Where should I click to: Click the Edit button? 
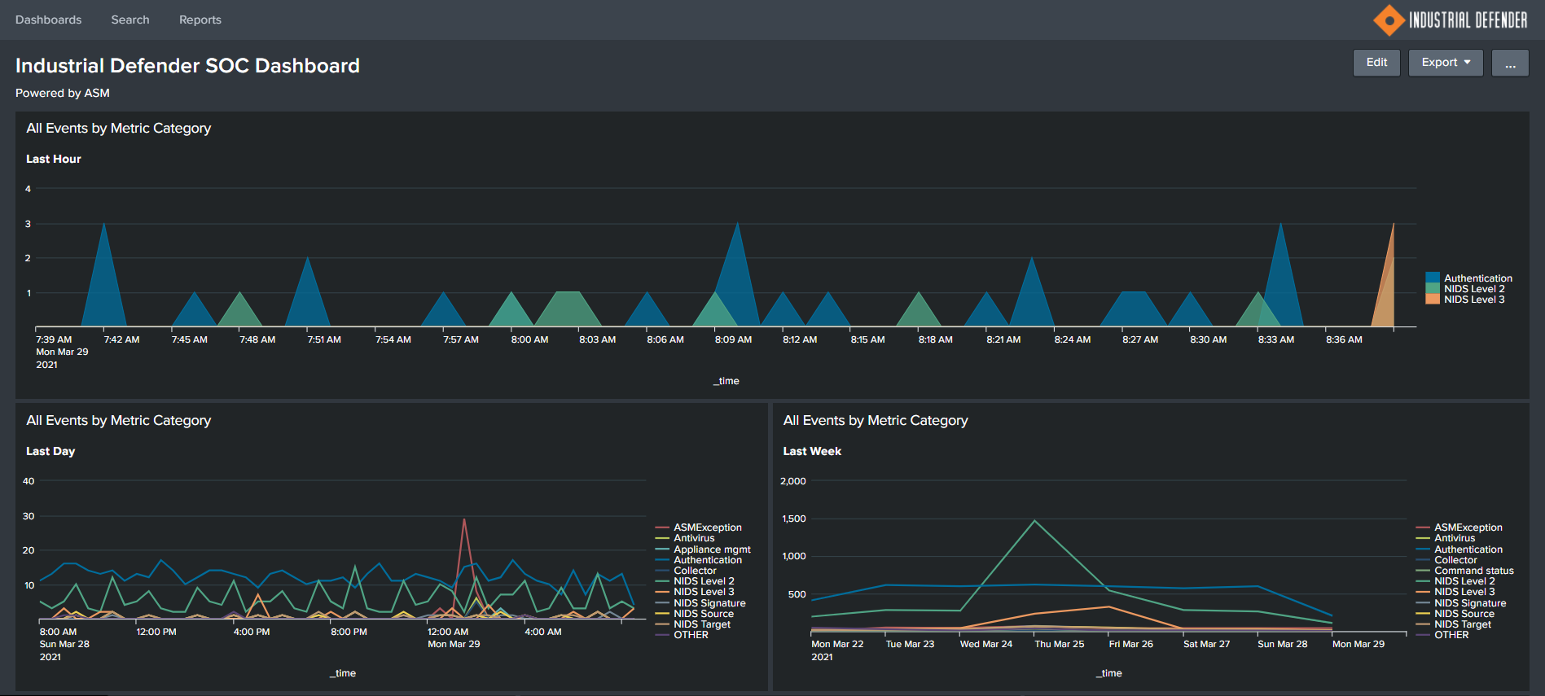click(x=1376, y=63)
